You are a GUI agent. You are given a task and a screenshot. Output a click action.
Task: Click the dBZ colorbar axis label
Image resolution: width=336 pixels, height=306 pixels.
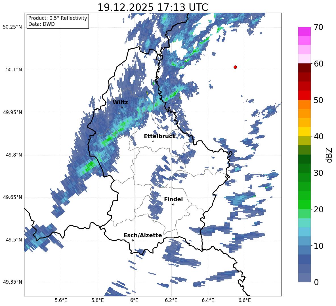tap(329, 155)
